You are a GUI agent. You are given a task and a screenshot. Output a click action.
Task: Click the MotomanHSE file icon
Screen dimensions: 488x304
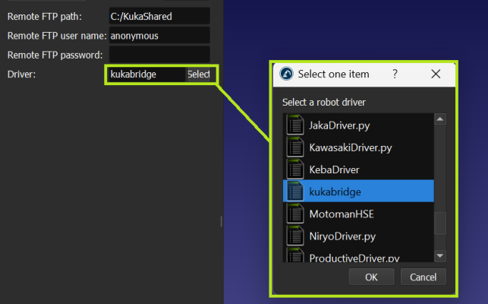(294, 214)
